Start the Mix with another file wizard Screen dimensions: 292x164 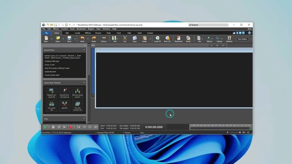78,106
